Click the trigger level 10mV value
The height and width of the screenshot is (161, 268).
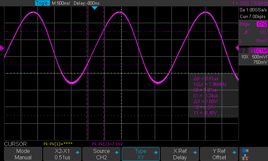pos(261,41)
